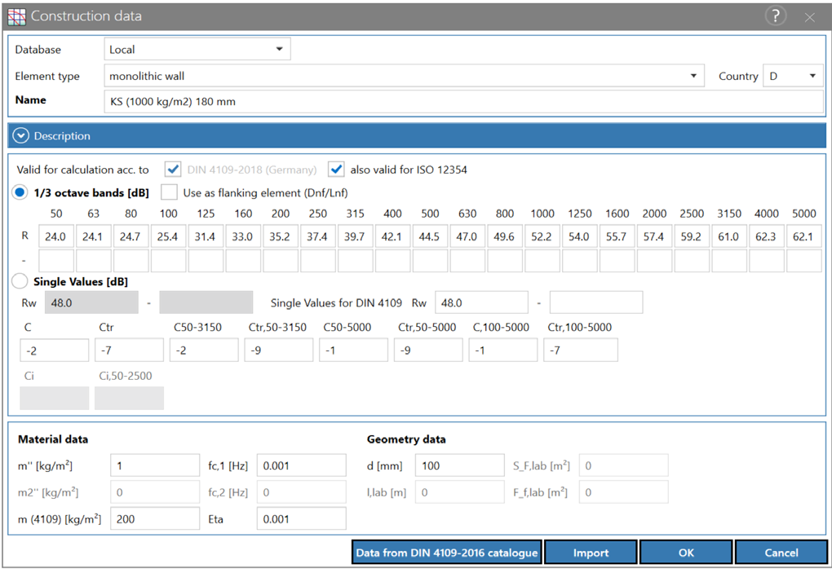Click the R value for 4000 Hz
This screenshot has width=832, height=569.
tap(766, 236)
